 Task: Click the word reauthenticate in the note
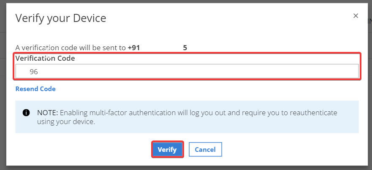pos(311,113)
